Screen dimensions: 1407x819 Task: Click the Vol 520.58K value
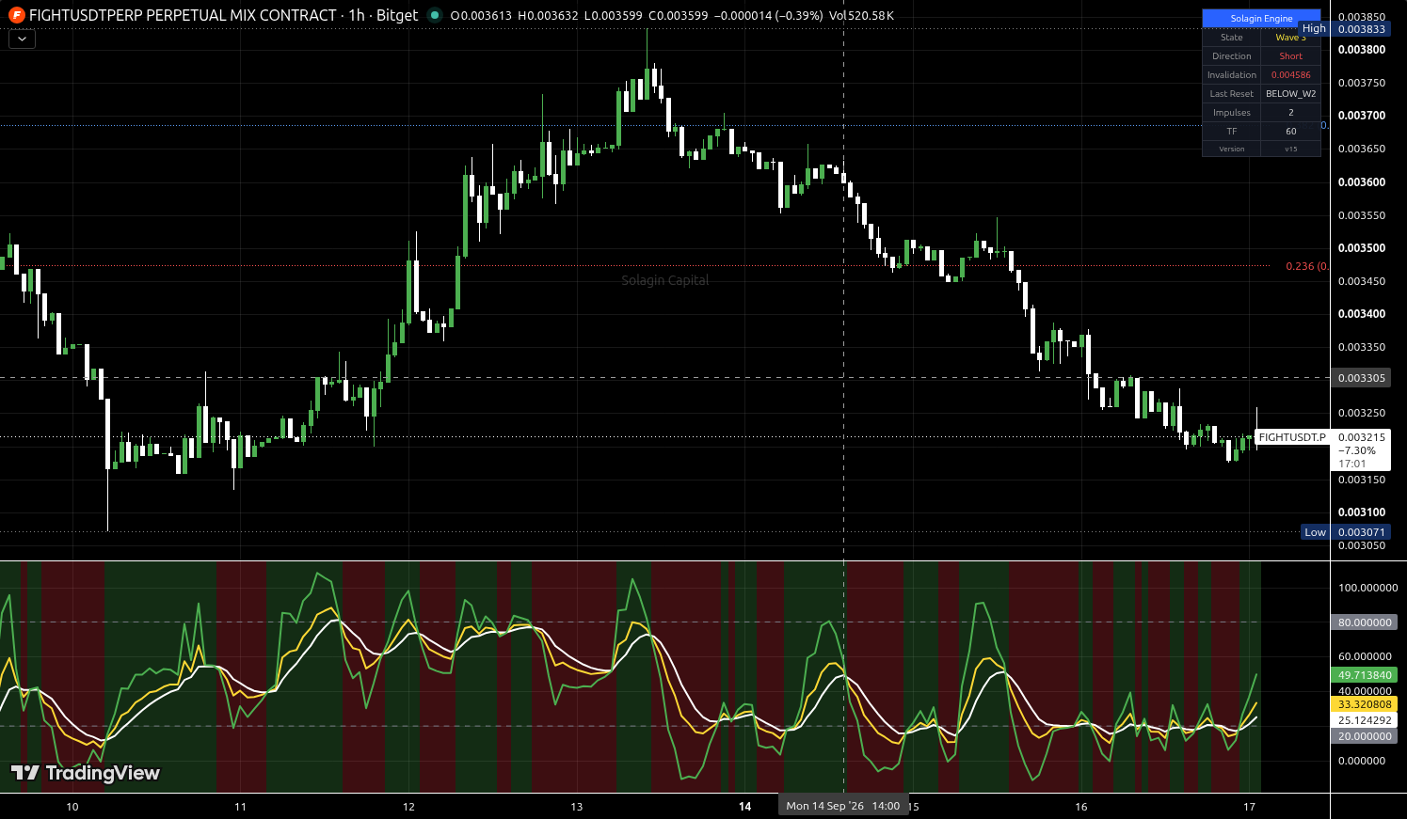click(862, 15)
